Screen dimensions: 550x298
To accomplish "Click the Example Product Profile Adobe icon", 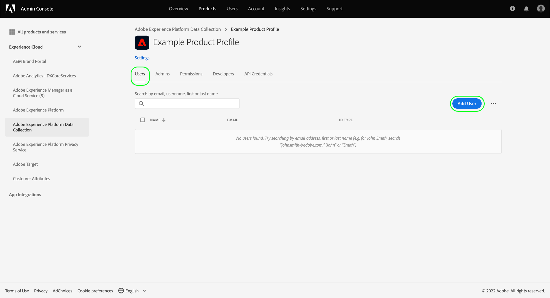I will click(142, 43).
